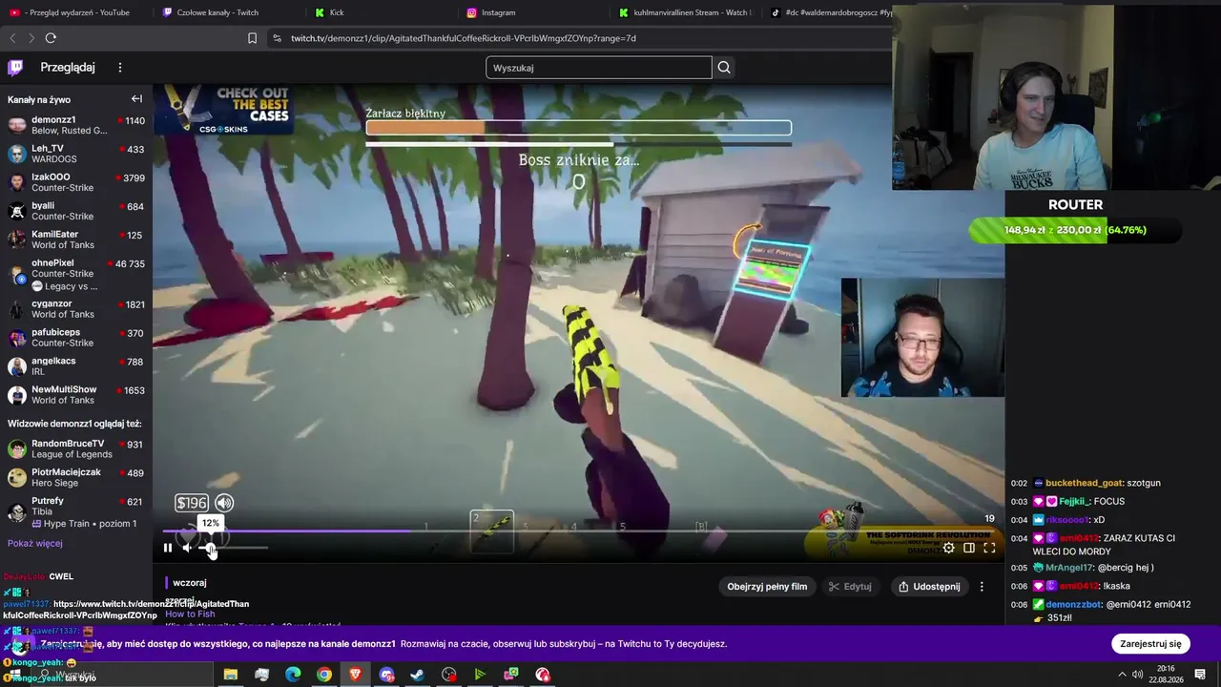
Task: Adjust the clip volume slider
Action: (x=235, y=548)
